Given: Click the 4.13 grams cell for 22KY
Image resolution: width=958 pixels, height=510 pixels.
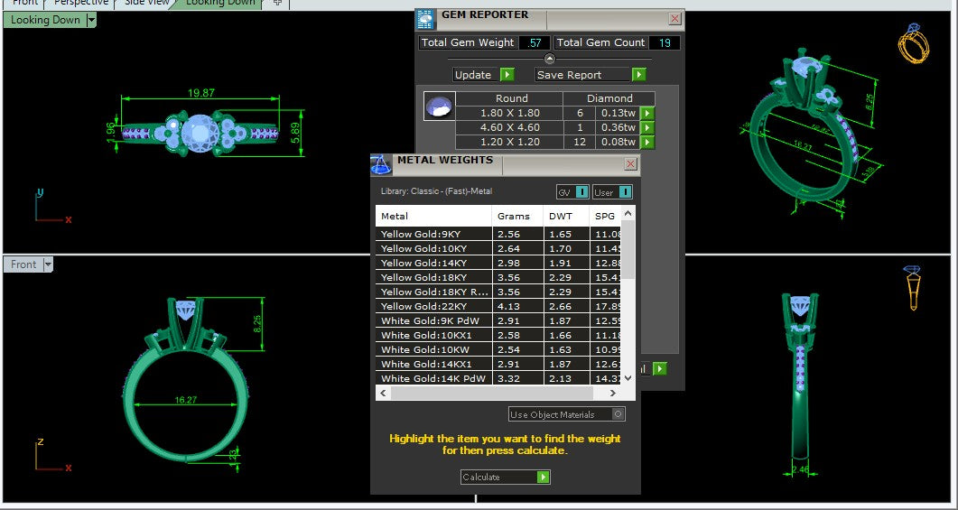Looking at the screenshot, I should [x=517, y=306].
